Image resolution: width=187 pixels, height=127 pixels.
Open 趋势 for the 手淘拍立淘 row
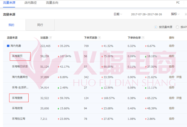point(172,119)
